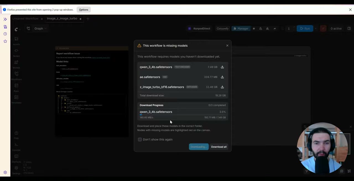
Task: Click the DIFFUSION tag badge
Action: [192, 87]
